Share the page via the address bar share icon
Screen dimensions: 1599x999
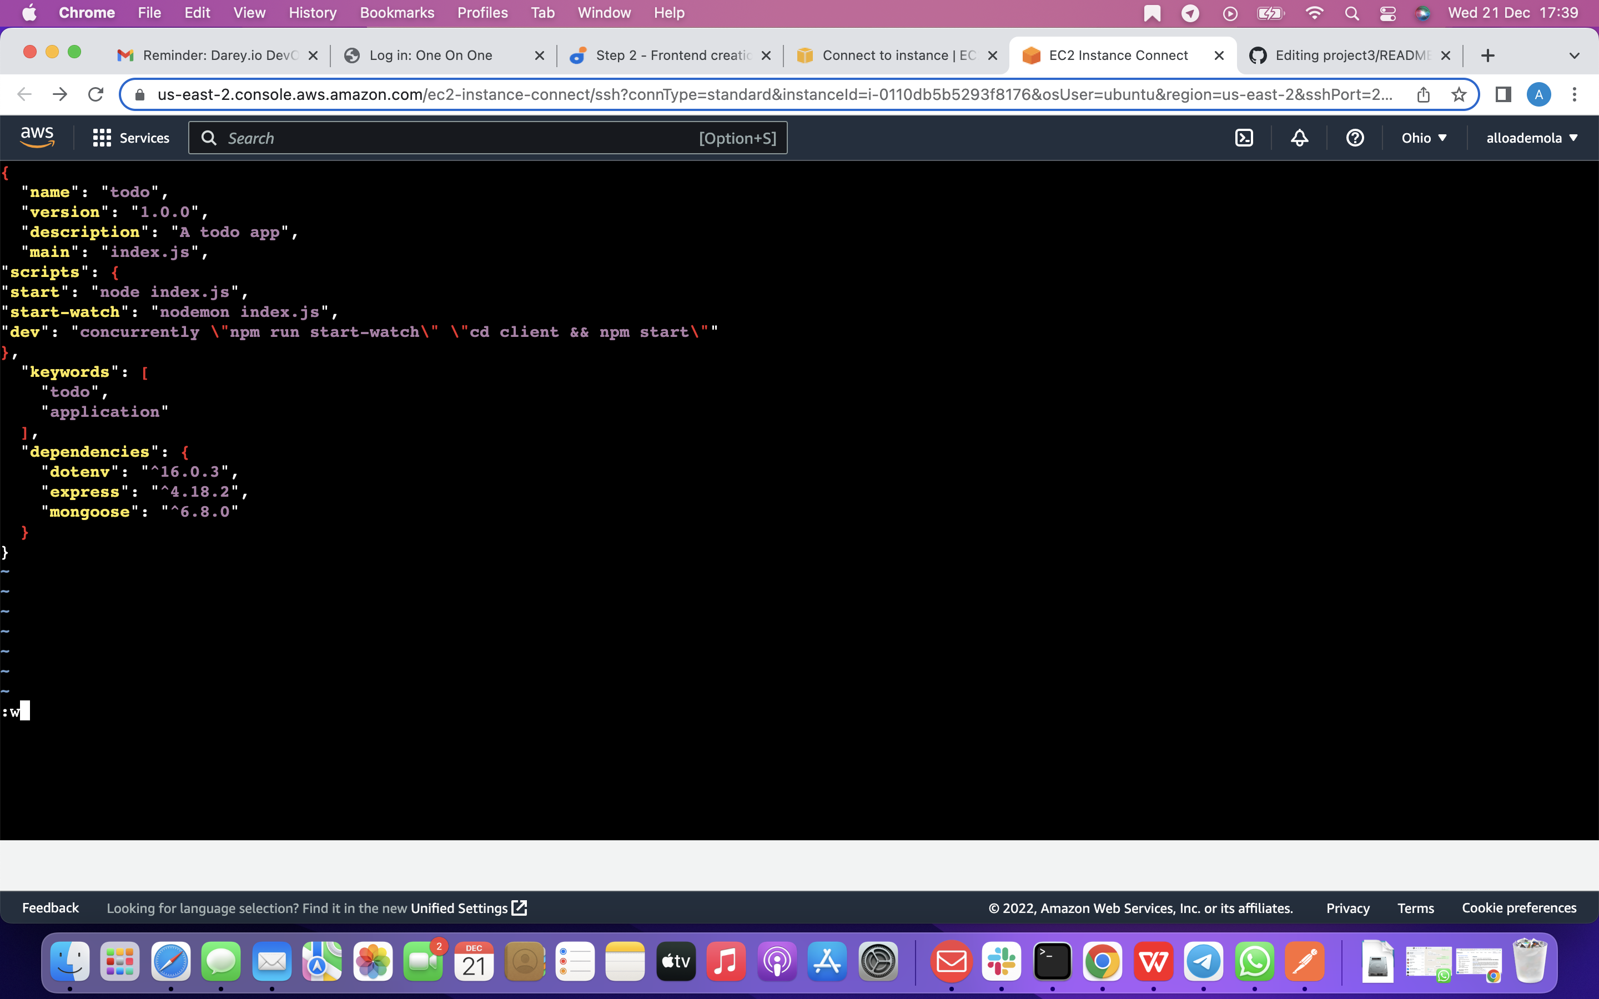click(x=1423, y=94)
